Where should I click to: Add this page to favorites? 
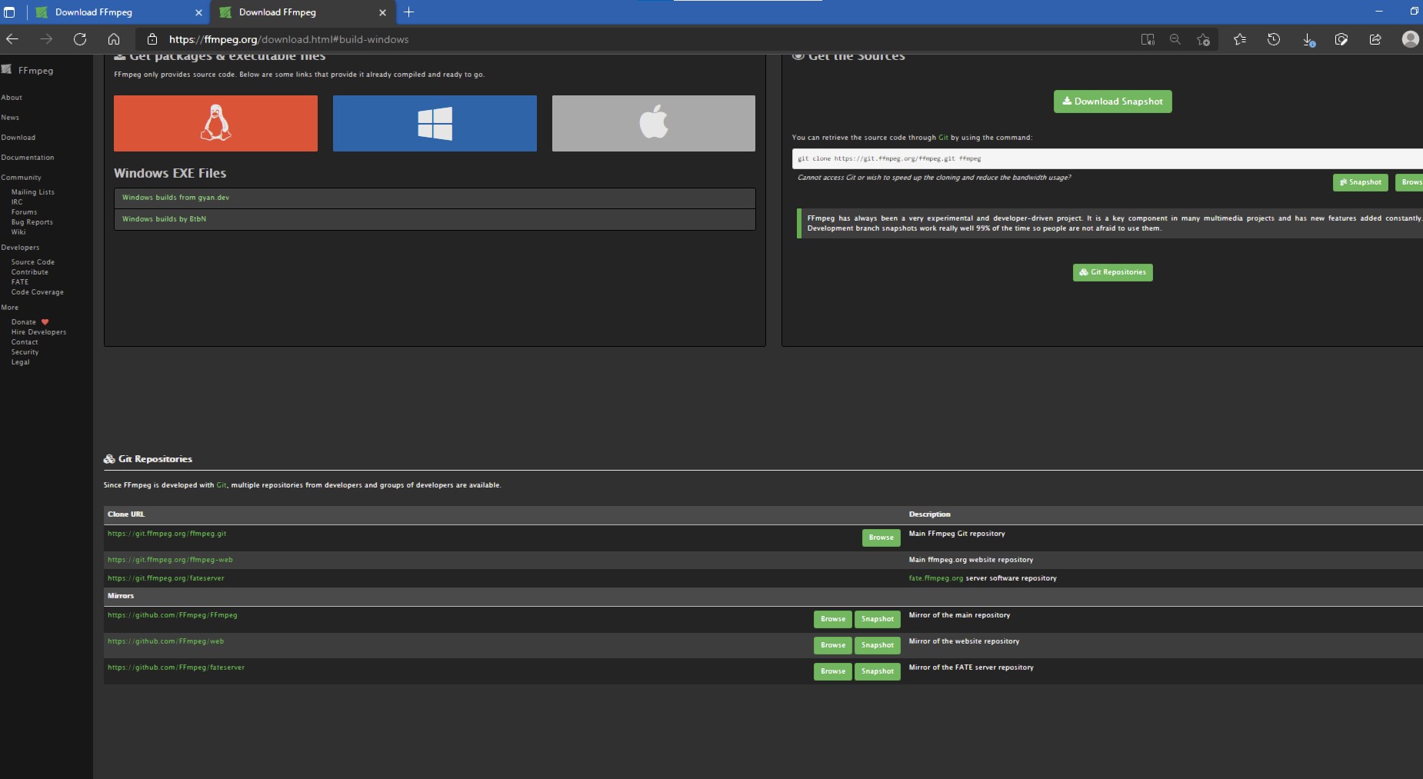[x=1204, y=39]
